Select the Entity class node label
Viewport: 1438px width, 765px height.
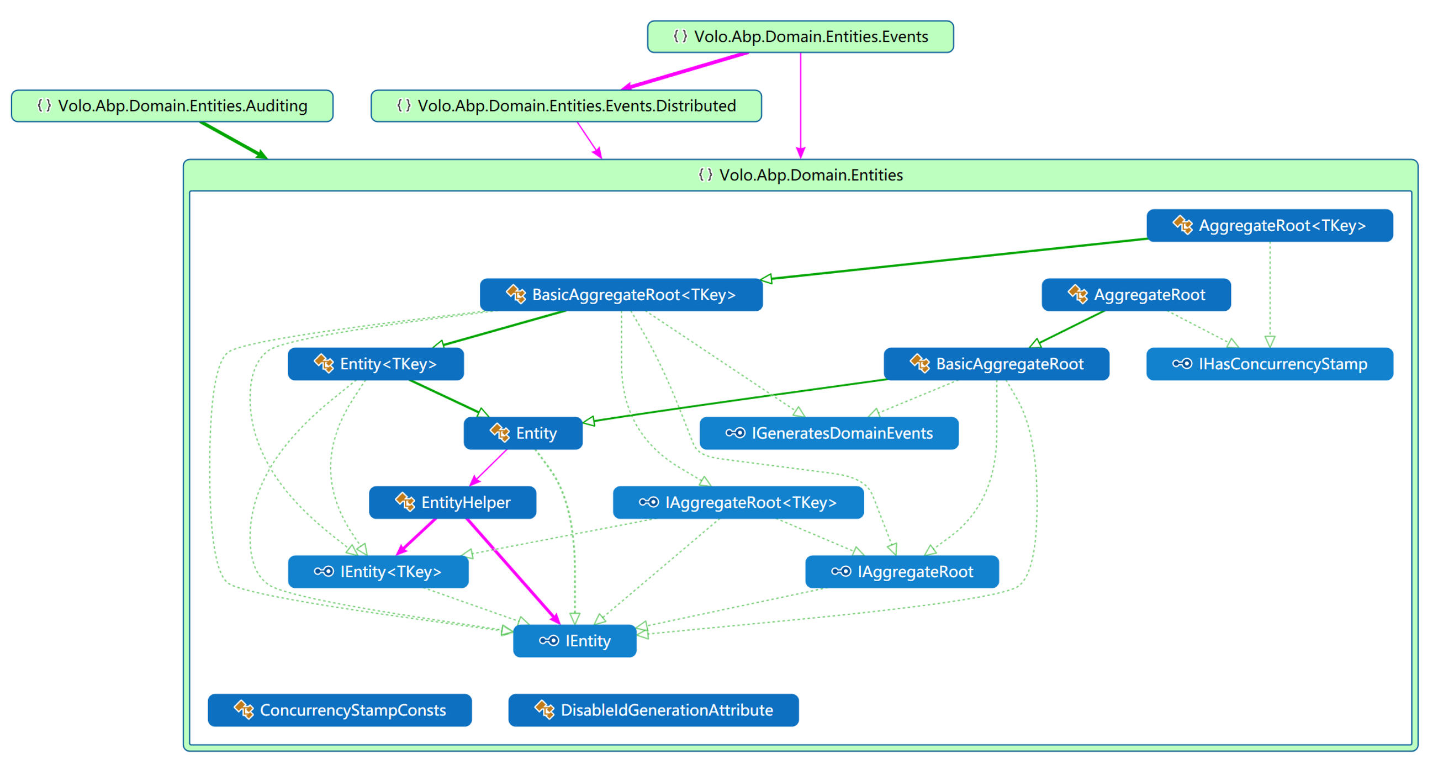(536, 433)
